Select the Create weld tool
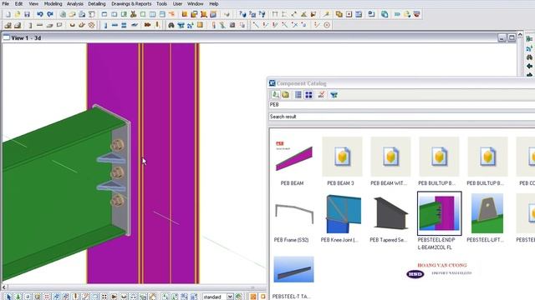This screenshot has width=535, height=300. click(157, 25)
